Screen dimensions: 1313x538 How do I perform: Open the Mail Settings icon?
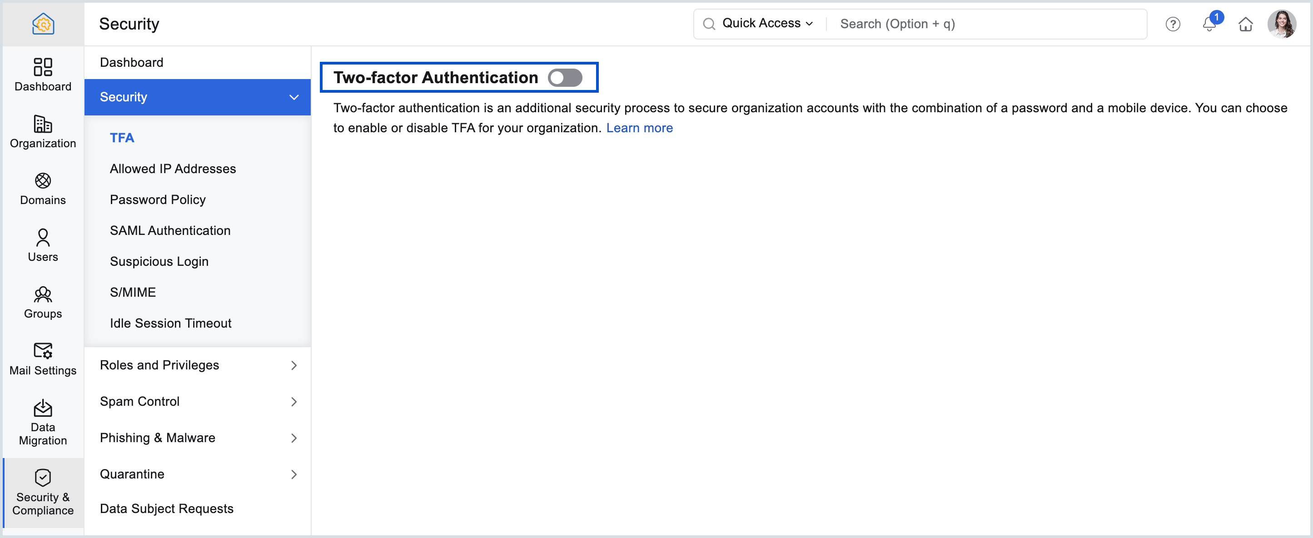tap(43, 359)
